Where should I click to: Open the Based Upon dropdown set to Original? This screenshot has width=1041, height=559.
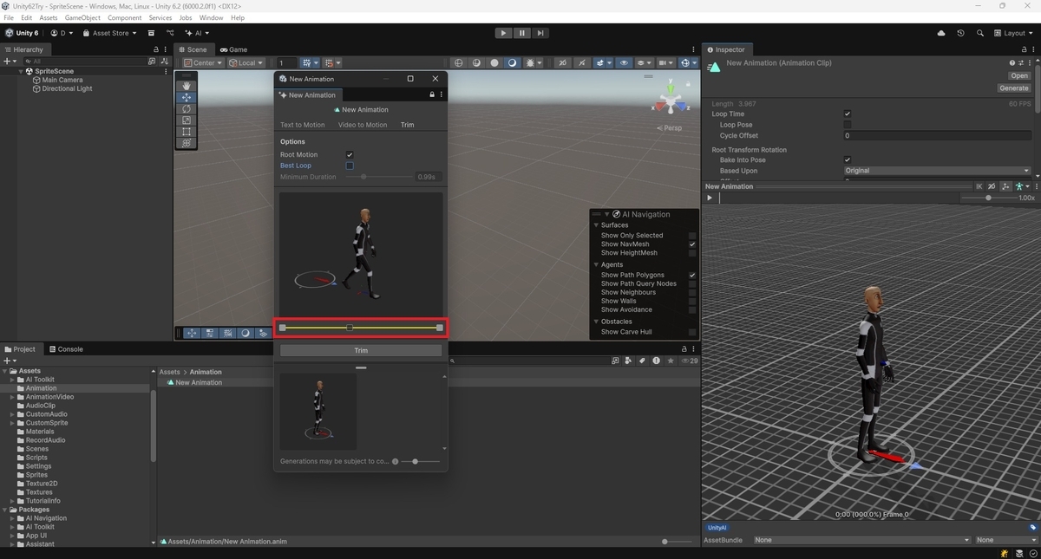point(938,171)
